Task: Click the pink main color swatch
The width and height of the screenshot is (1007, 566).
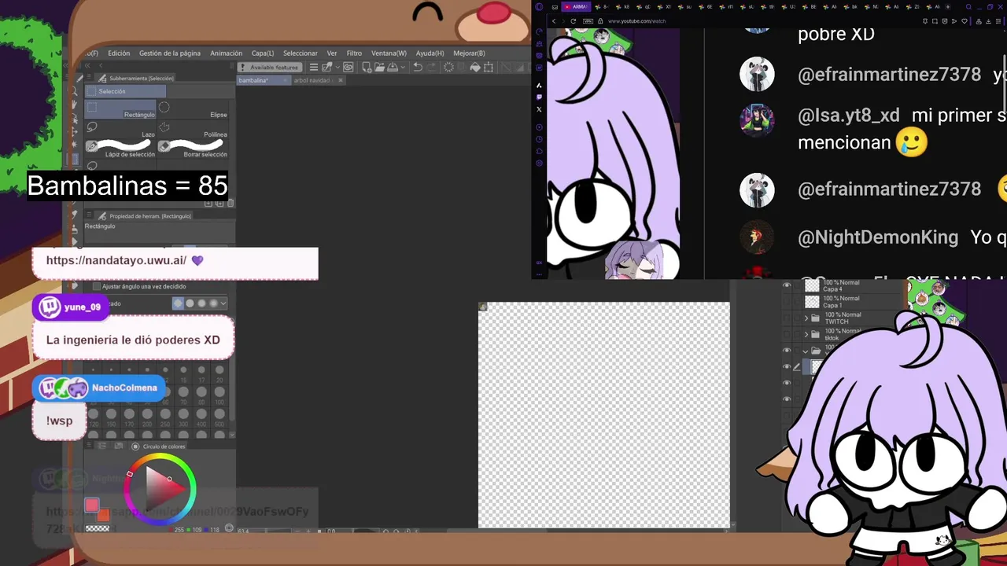Action: pos(92,505)
